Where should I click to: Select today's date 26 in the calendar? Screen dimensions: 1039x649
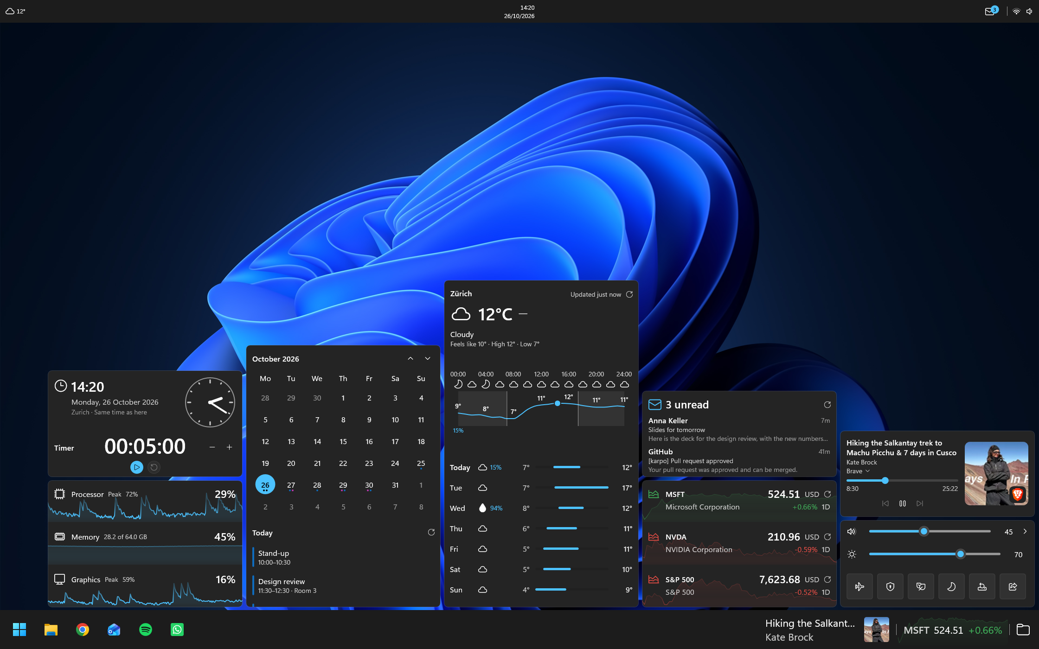tap(265, 485)
